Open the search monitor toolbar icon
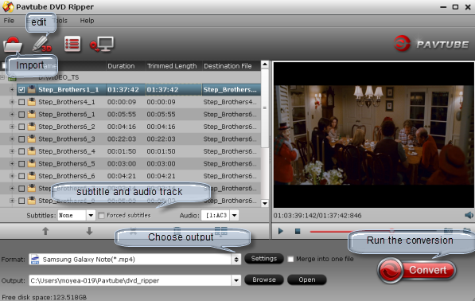The image size is (475, 301). click(102, 45)
